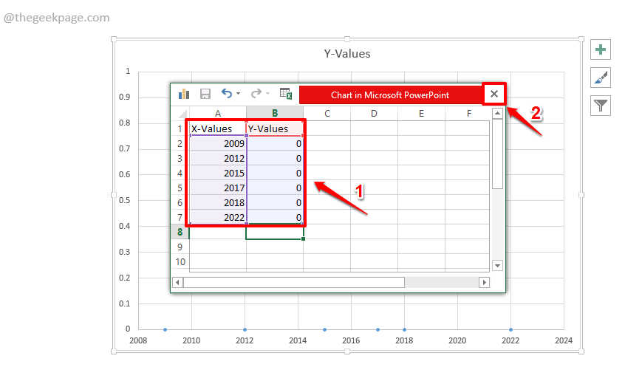
Task: Click the chart icon in the datasheet toolbar
Action: click(184, 94)
